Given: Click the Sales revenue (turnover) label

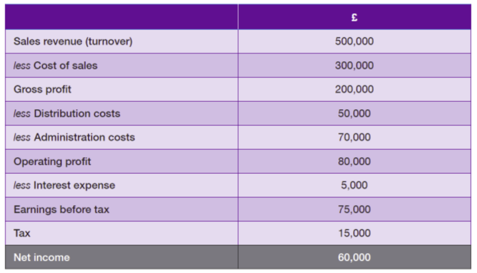Looking at the screenshot, I should click(73, 42).
